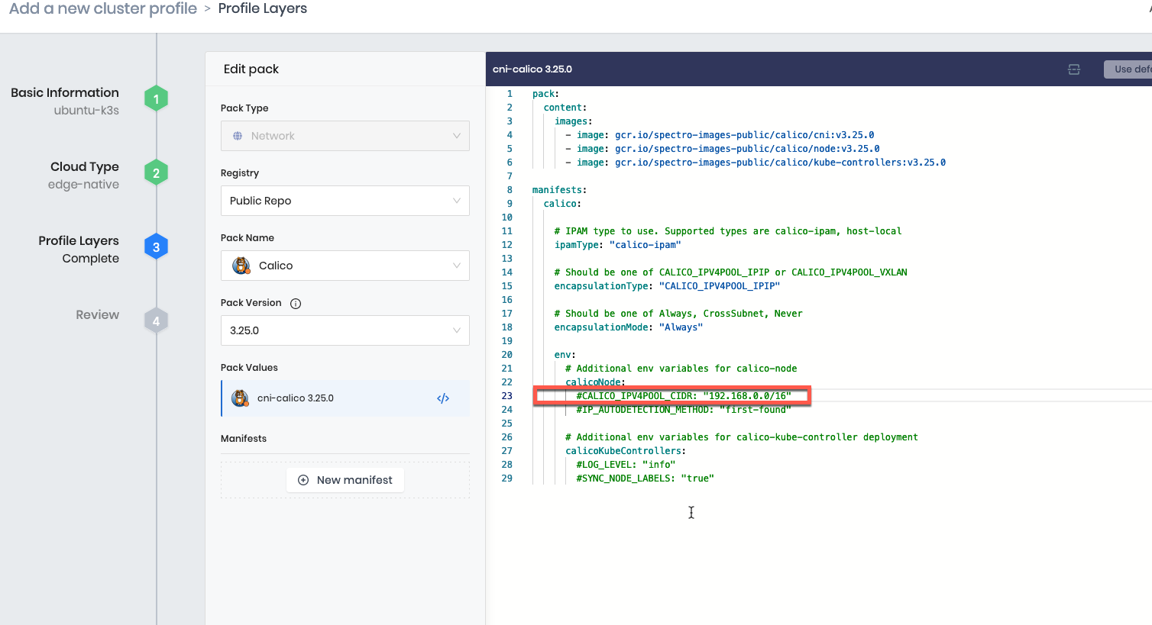Image resolution: width=1152 pixels, height=625 pixels.
Task: Add a New manifest
Action: [x=345, y=480]
